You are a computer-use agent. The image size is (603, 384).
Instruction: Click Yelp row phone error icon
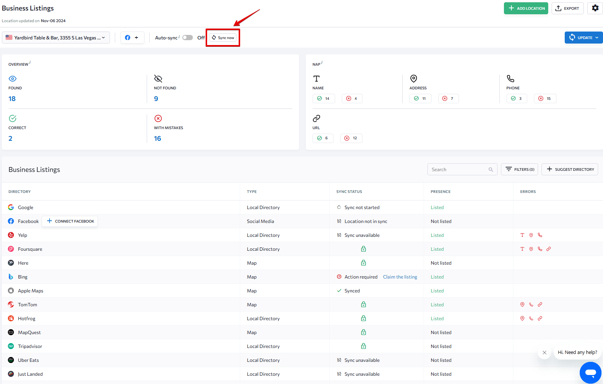pos(540,235)
